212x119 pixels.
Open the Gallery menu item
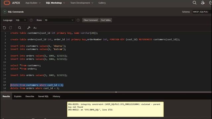(102, 3)
